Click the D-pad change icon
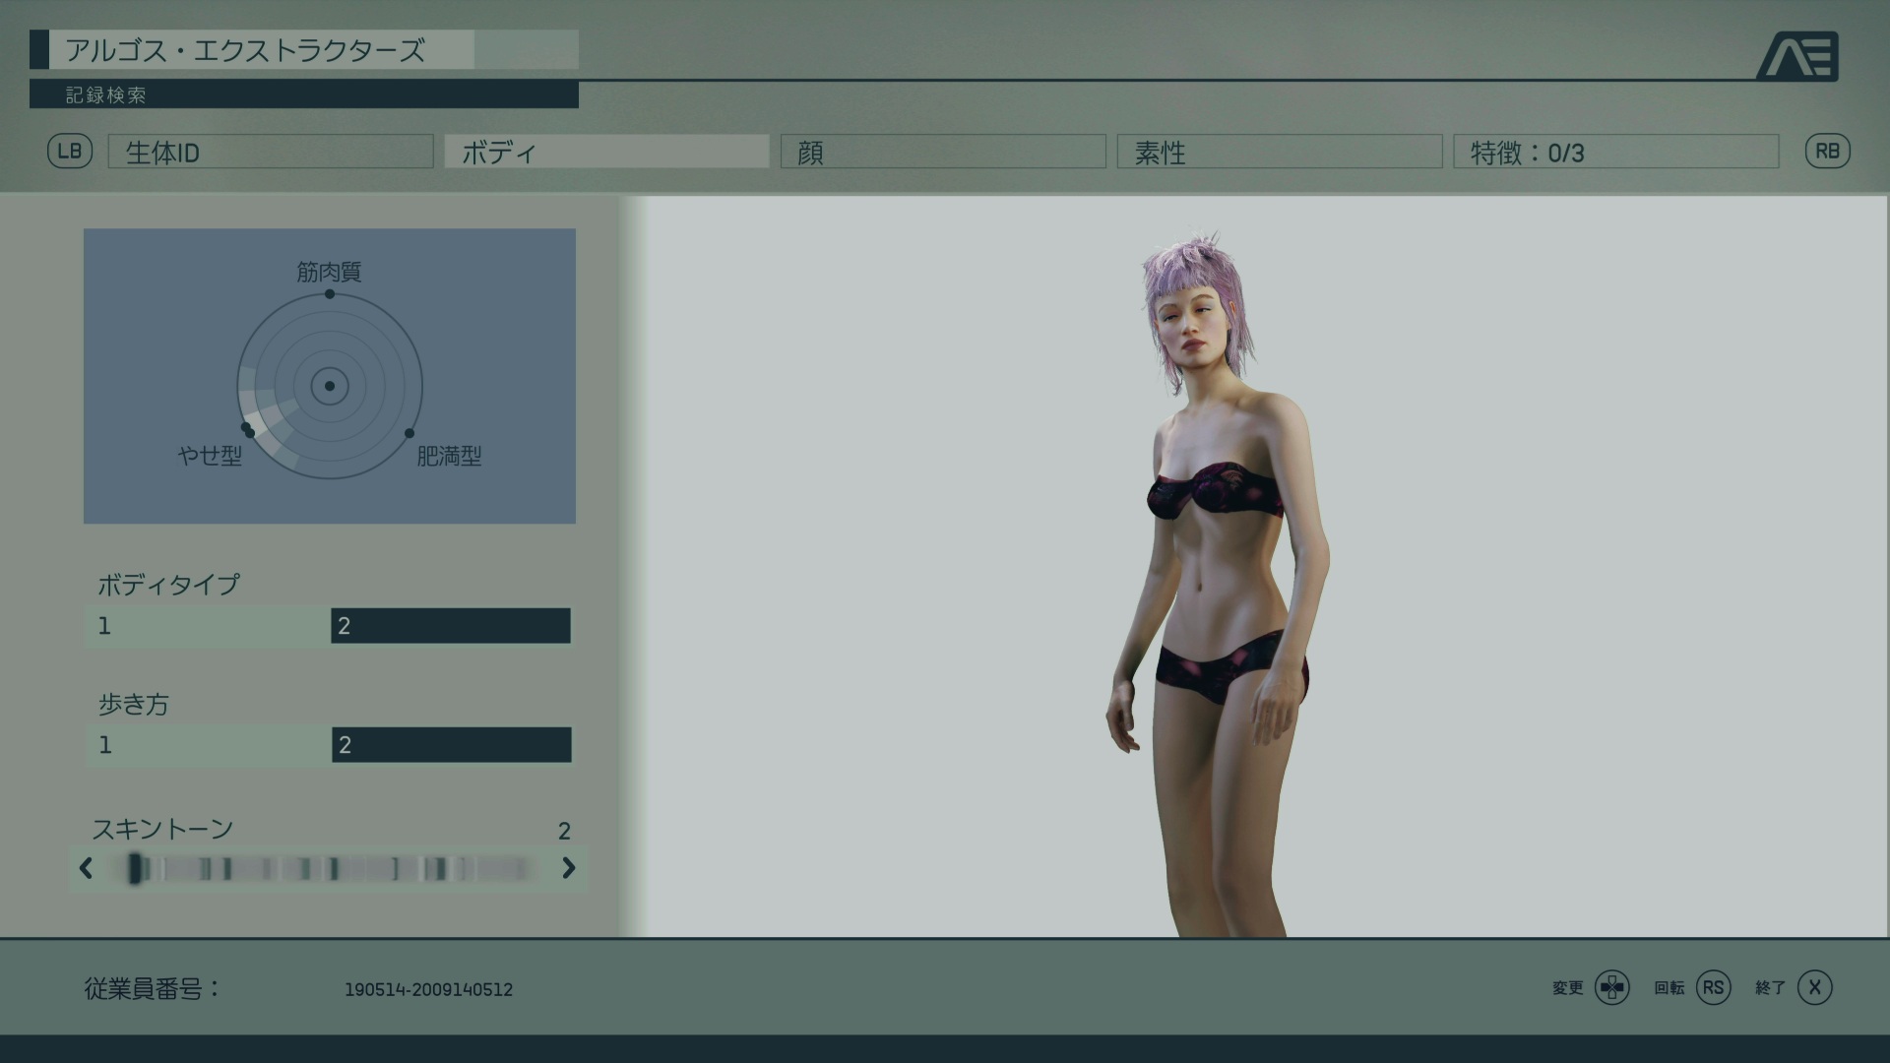 1612,987
